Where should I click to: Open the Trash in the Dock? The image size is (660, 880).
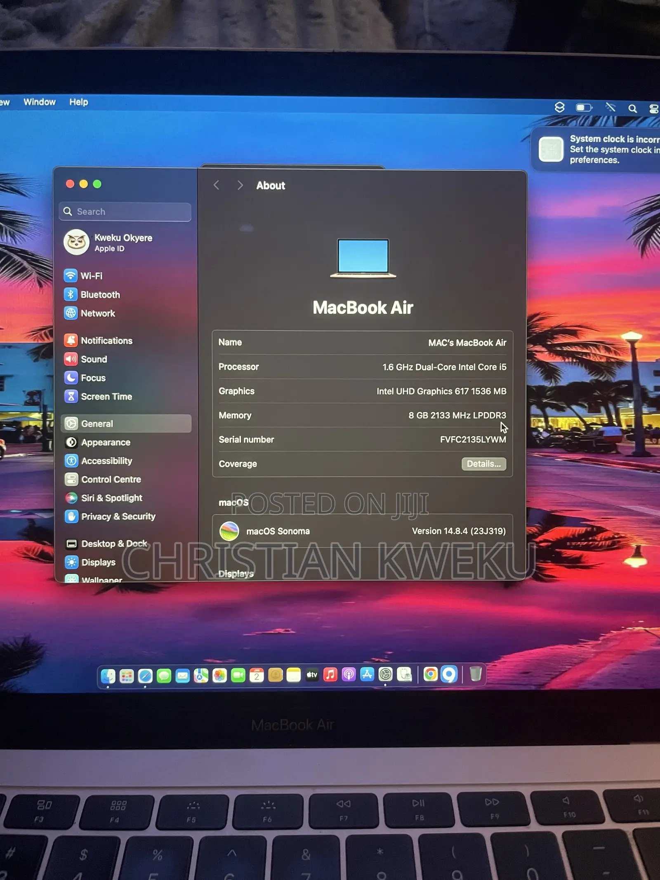tap(476, 674)
